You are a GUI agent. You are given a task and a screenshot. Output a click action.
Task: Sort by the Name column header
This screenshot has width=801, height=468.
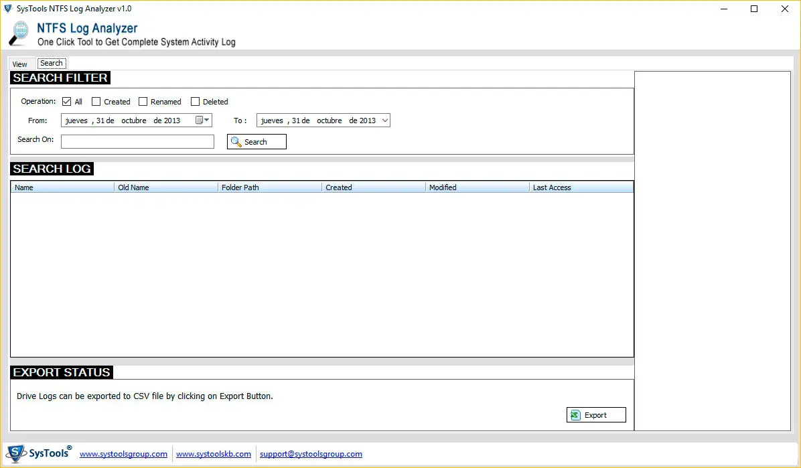coord(62,187)
